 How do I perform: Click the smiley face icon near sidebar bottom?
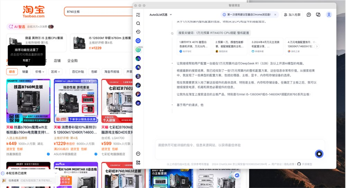click(138, 154)
